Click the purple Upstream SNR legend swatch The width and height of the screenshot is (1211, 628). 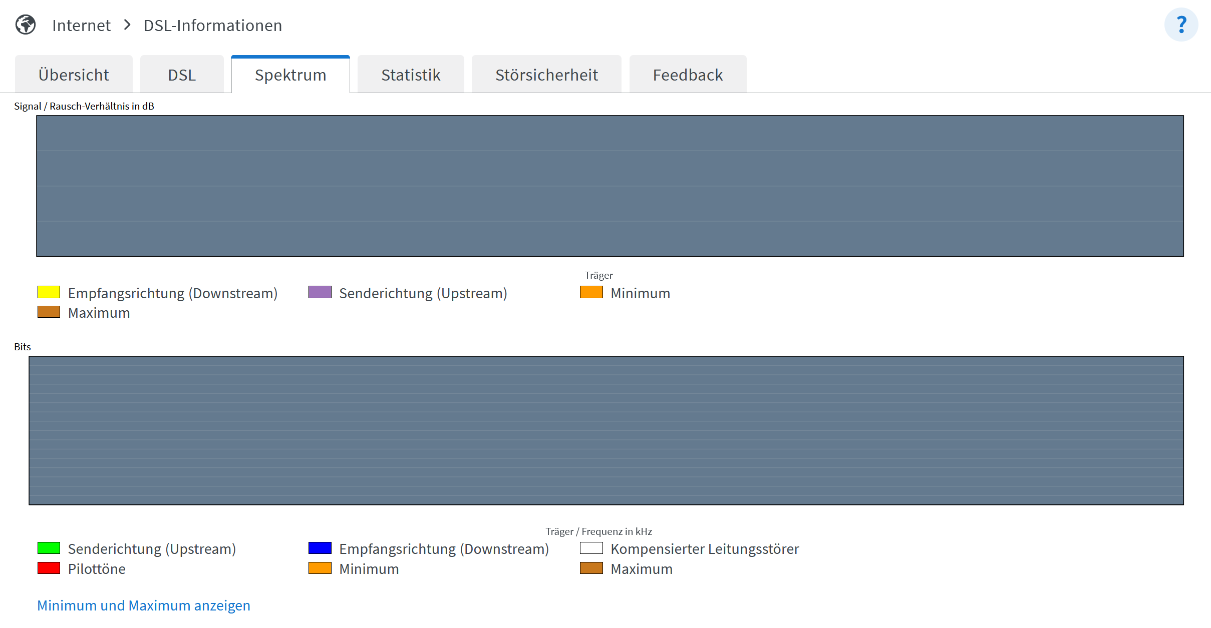[x=320, y=292]
